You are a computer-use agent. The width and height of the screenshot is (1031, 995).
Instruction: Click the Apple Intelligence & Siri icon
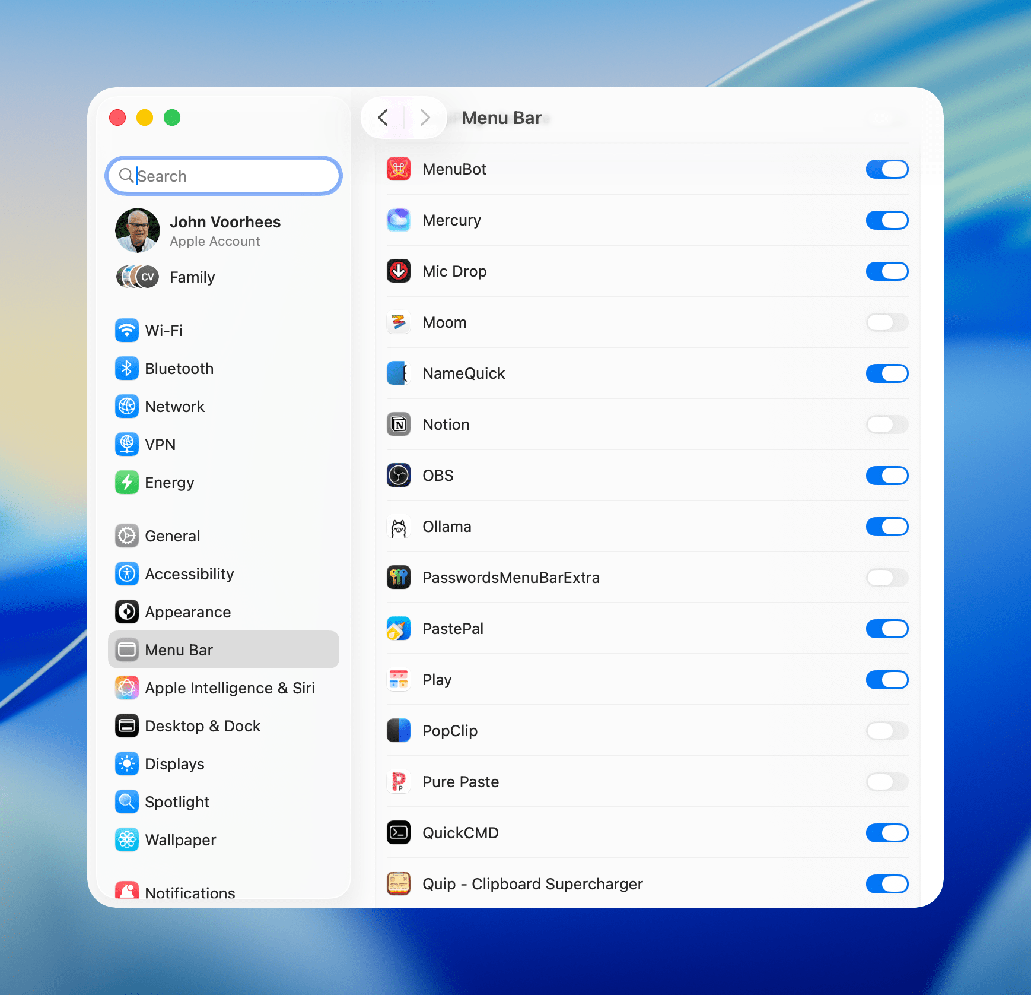pyautogui.click(x=127, y=688)
